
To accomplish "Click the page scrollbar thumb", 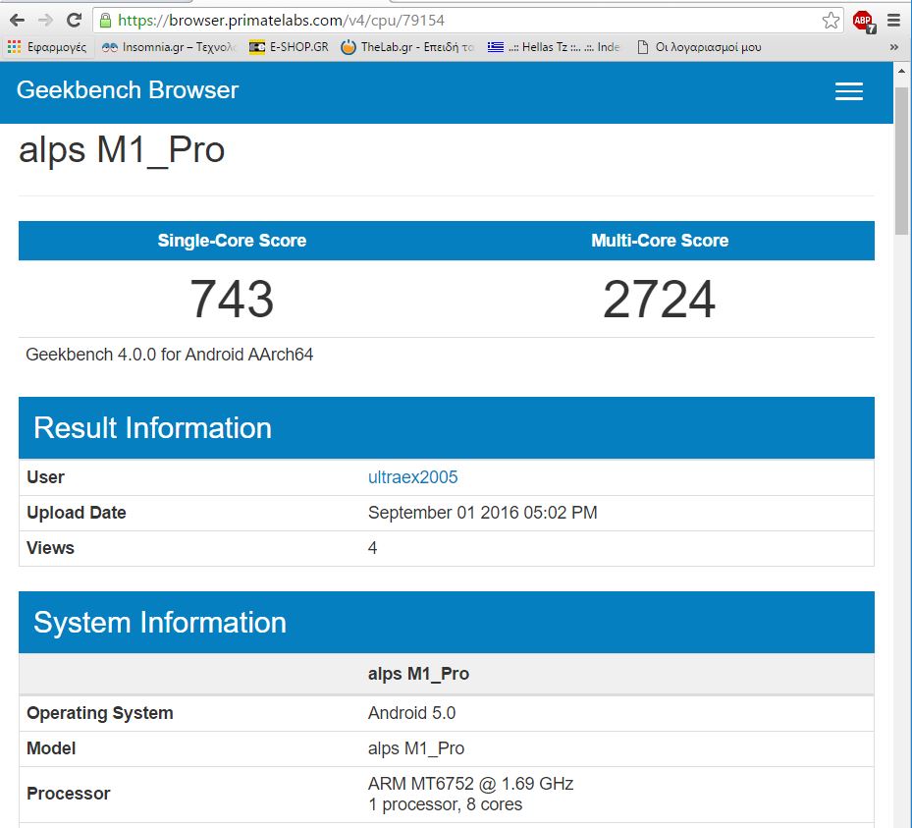I will (x=901, y=160).
